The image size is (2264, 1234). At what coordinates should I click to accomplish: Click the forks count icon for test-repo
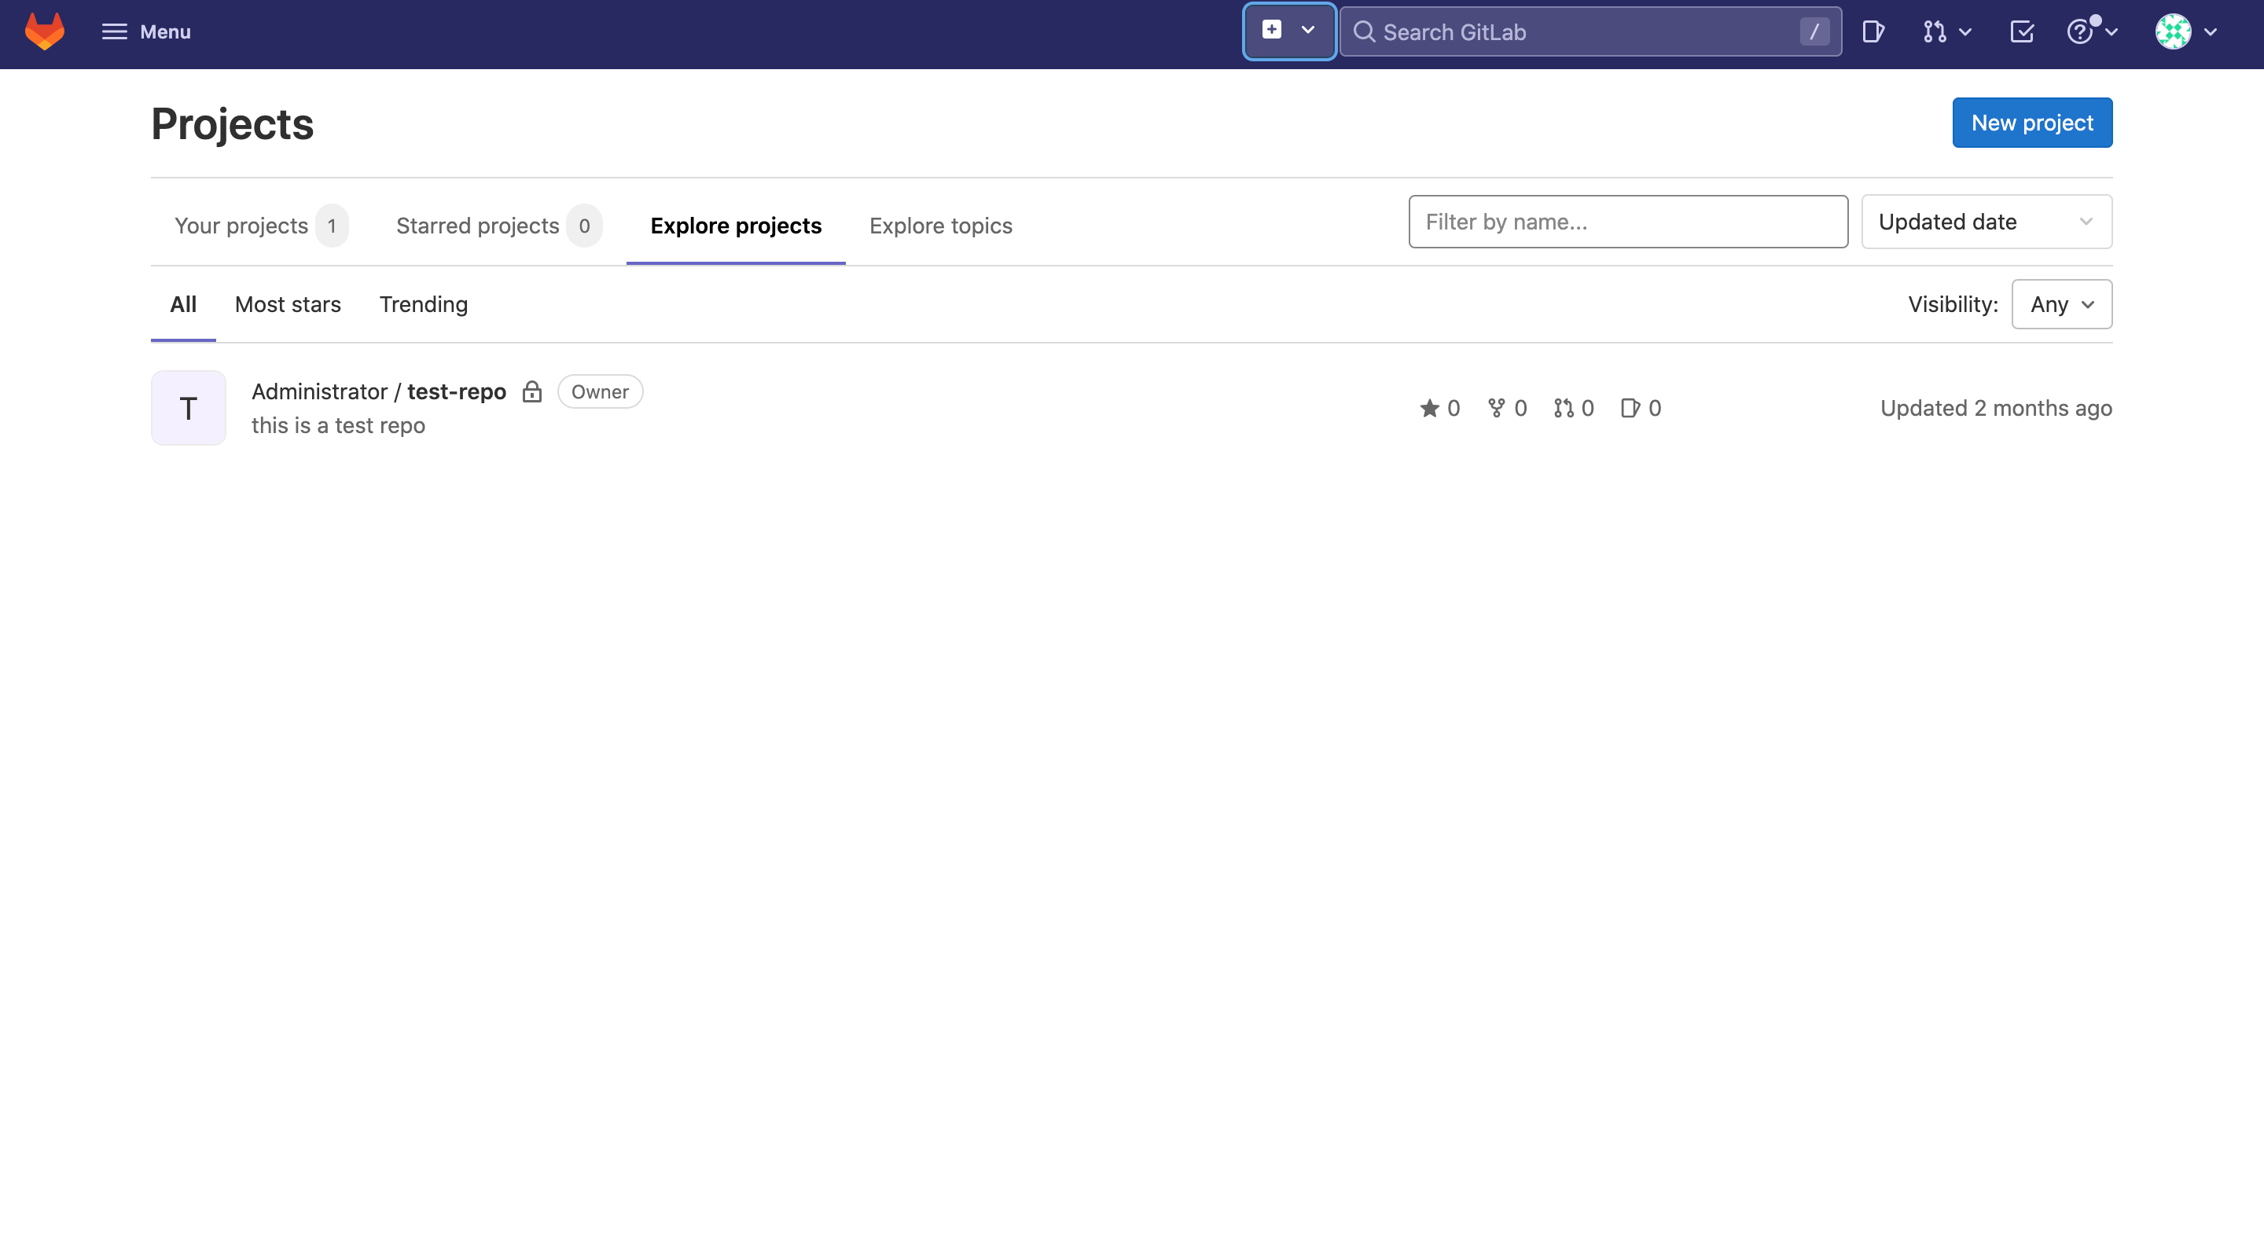(x=1496, y=409)
